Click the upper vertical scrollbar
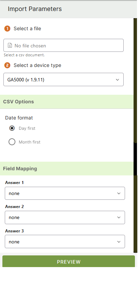This screenshot has height=299, width=138. coord(135,80)
